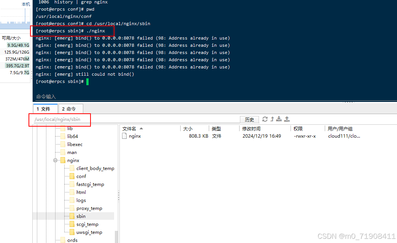Click the download icon in the file toolbar

[x=278, y=119]
